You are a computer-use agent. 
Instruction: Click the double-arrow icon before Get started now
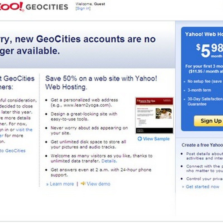pyautogui.click(x=183, y=187)
